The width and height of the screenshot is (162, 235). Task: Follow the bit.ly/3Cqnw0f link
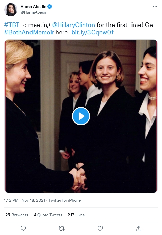(x=93, y=32)
